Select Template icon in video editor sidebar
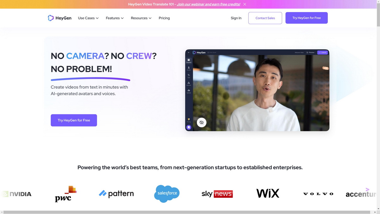This screenshot has width=380, height=214. point(189,61)
